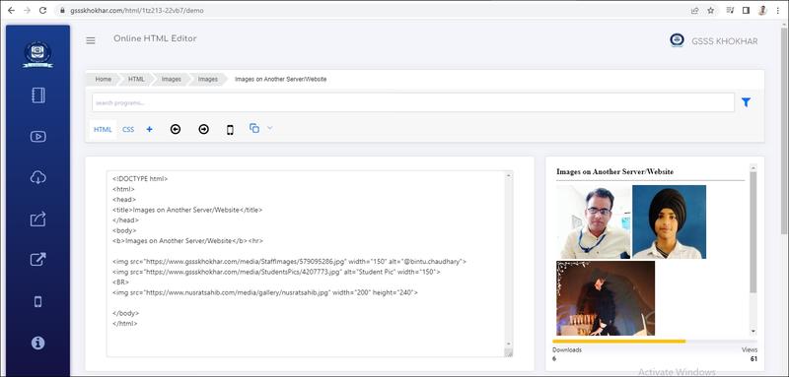Screen dimensions: 789x377
Task: Click the preview pane vertical scrollbar
Action: tap(753, 232)
